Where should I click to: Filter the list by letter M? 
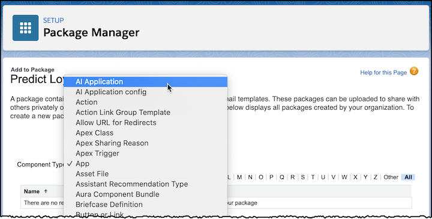(239, 177)
